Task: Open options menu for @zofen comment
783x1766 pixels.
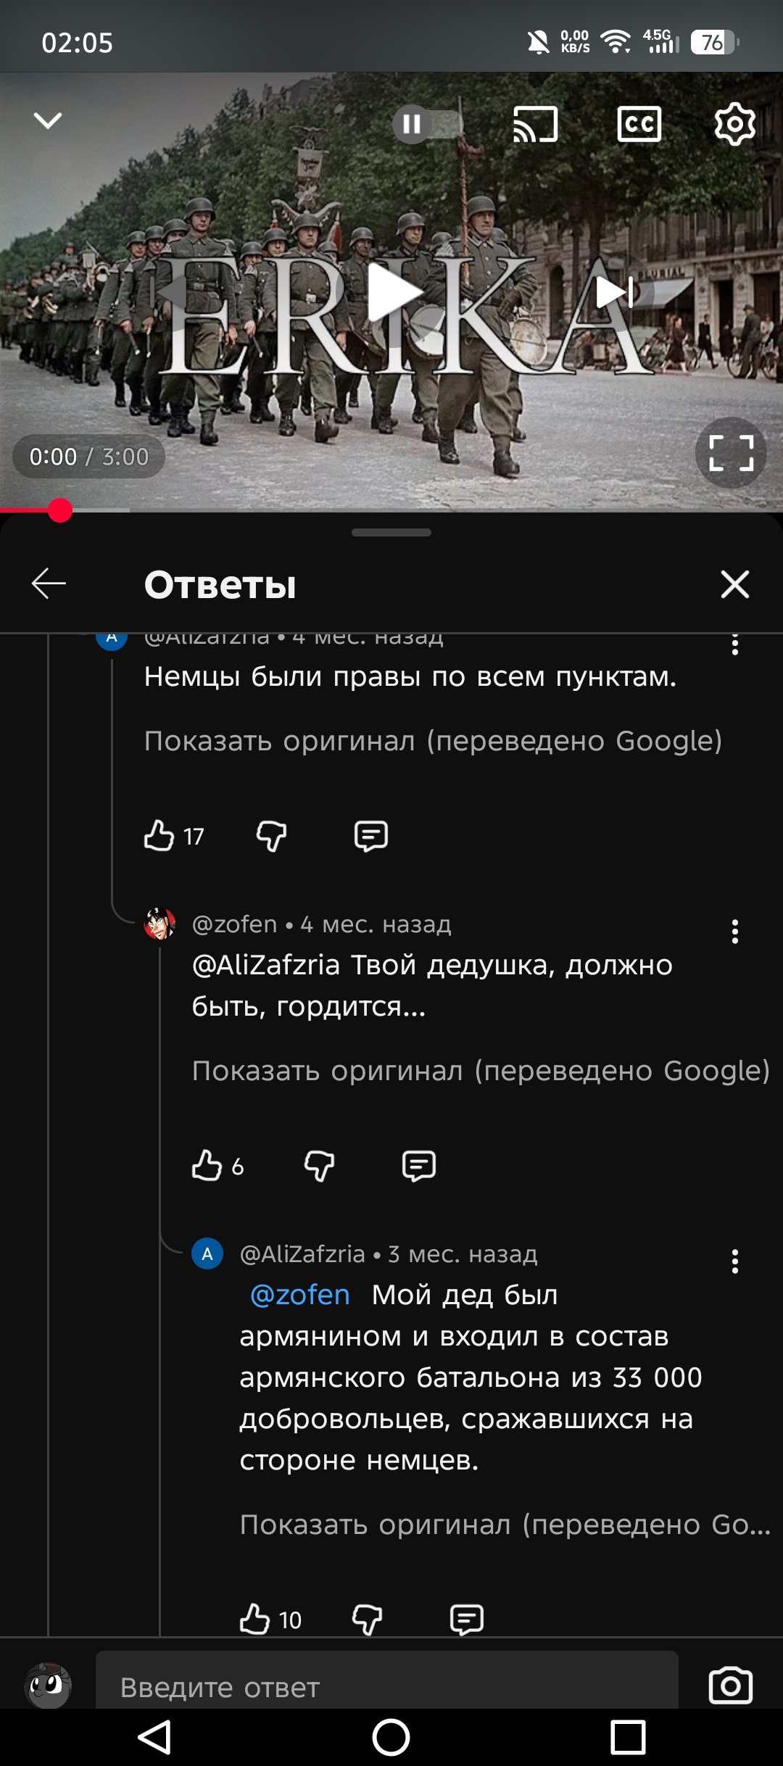Action: [x=734, y=932]
